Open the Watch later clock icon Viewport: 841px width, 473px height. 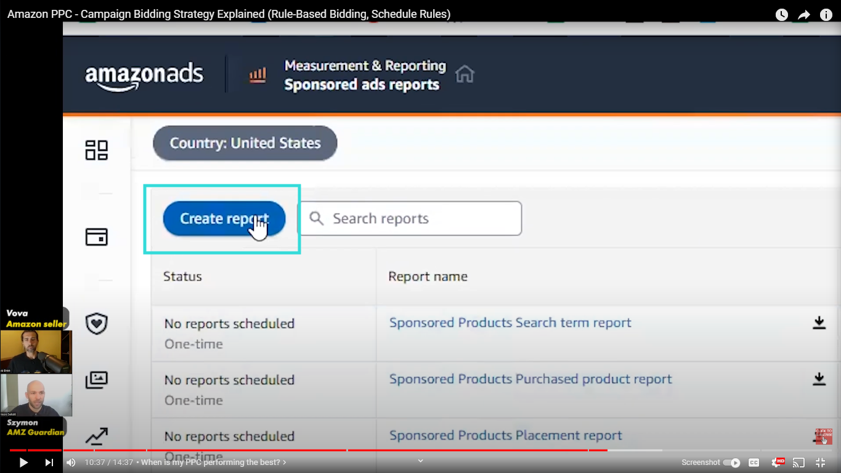click(x=782, y=15)
